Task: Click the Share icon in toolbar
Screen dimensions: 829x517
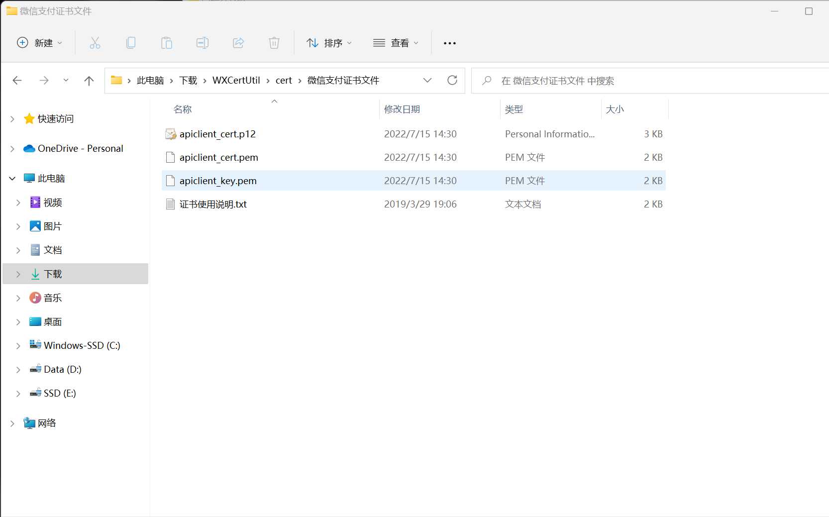Action: (x=238, y=43)
